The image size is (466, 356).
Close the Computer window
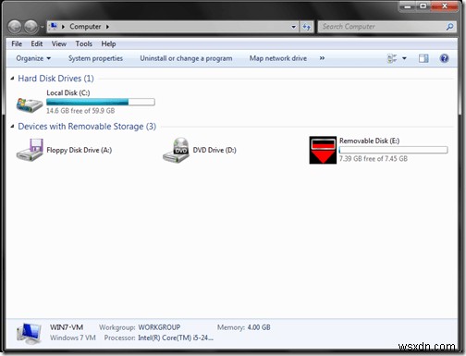click(x=444, y=6)
